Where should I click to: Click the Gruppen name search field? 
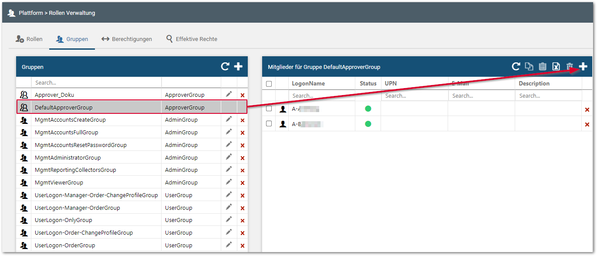96,82
